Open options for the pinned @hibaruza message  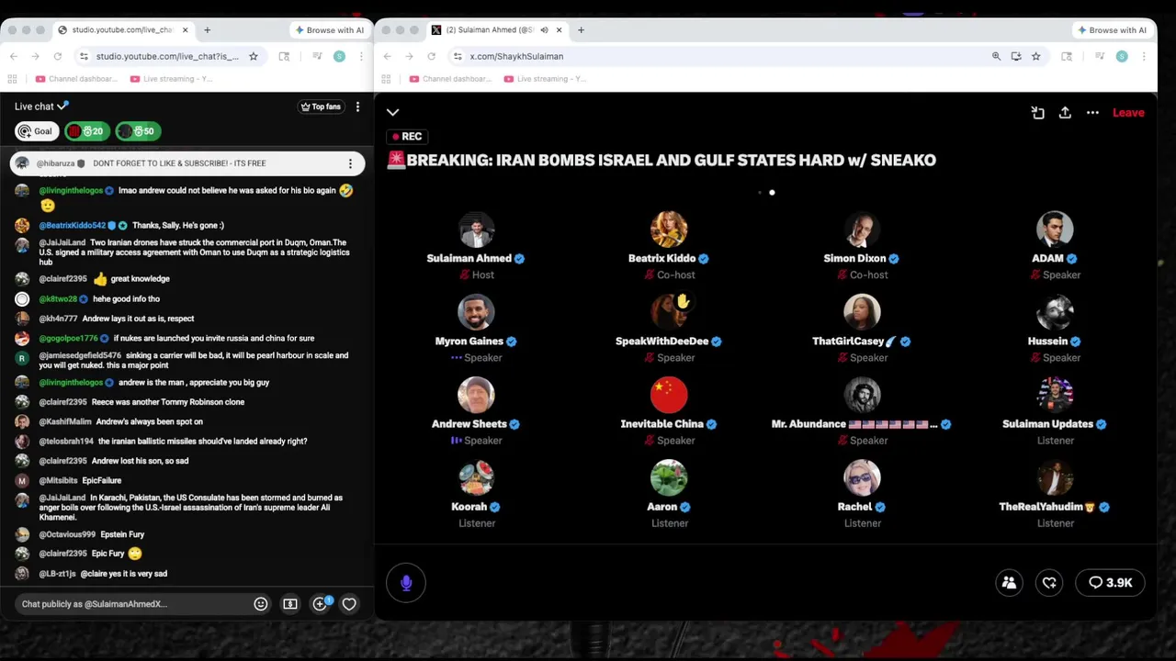pyautogui.click(x=350, y=163)
